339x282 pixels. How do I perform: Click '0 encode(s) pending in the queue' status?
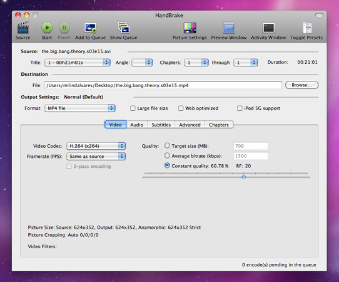pos(279,264)
